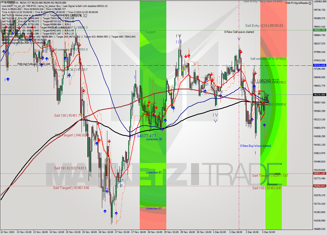This screenshot has width=327, height=235.
Task: Click the 96280.727 Point C label
Action: tap(269, 81)
